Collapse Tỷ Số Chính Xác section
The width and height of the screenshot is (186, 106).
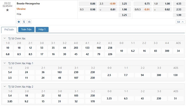point(5,38)
